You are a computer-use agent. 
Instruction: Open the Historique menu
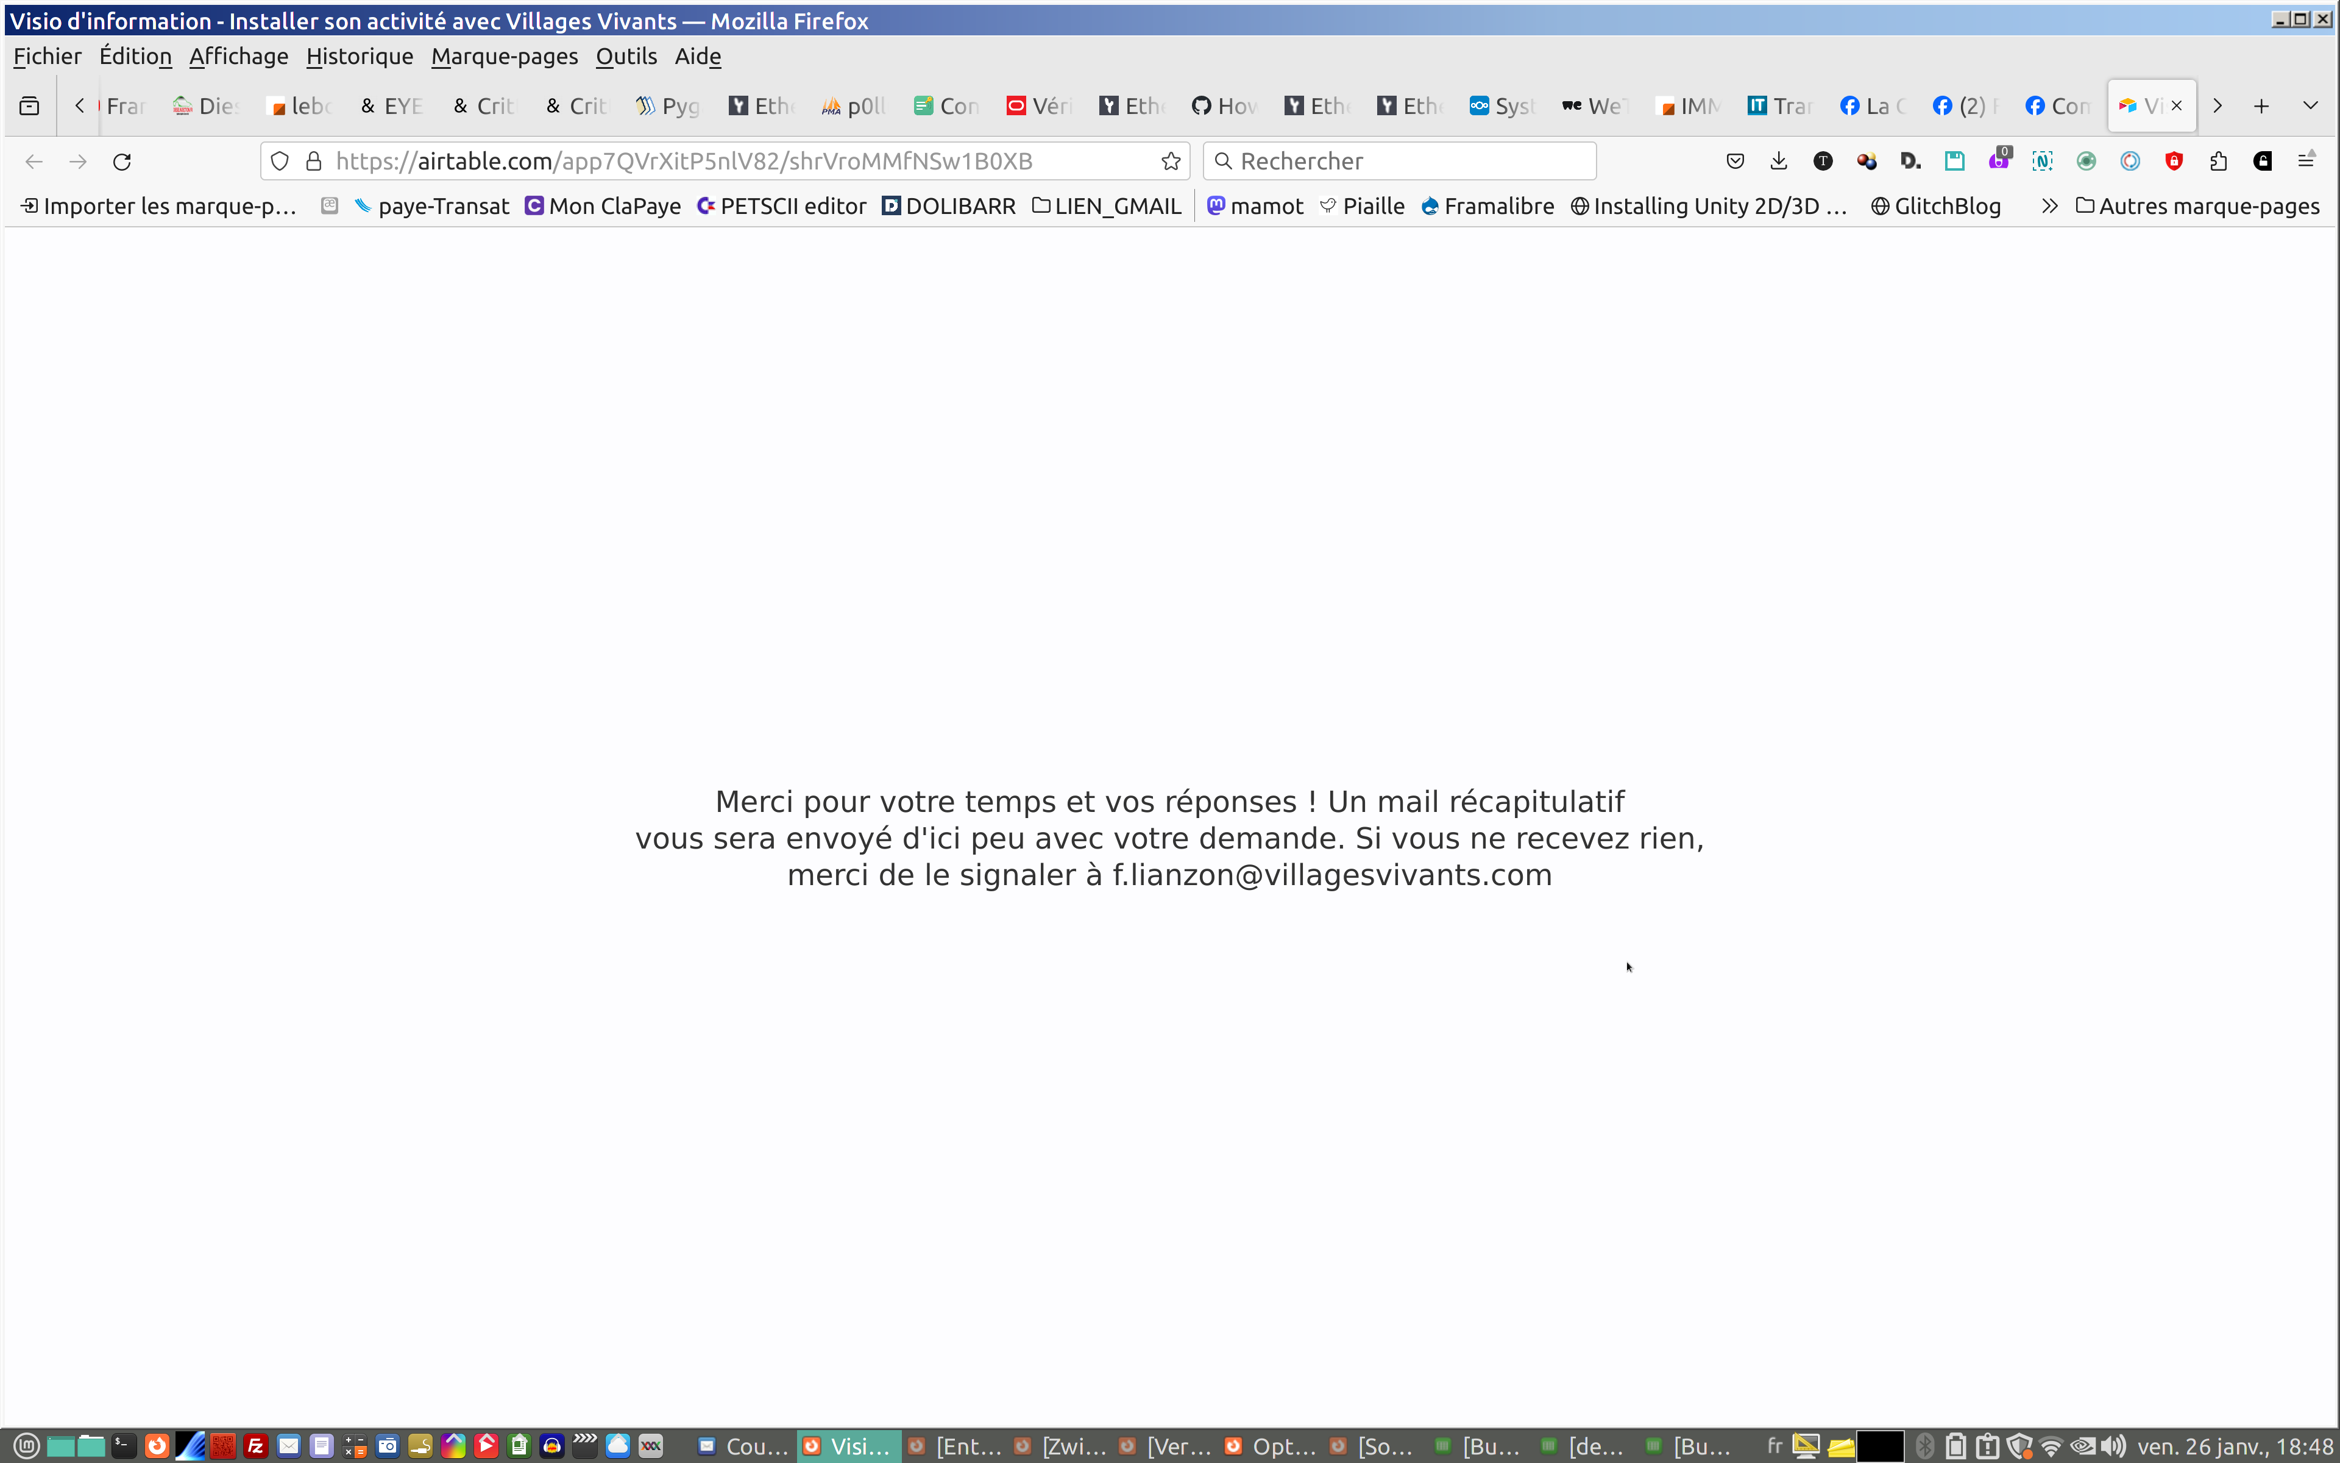tap(359, 56)
